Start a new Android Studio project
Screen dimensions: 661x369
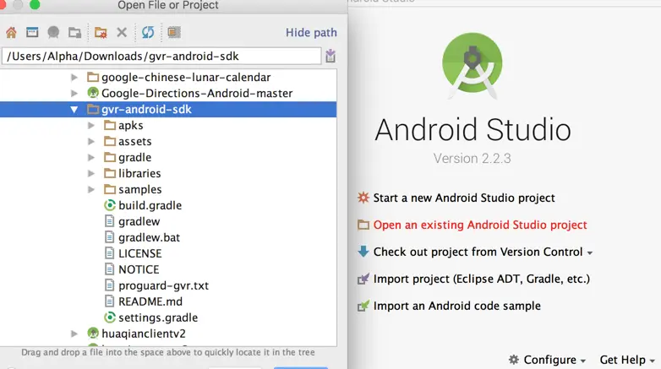[464, 198]
